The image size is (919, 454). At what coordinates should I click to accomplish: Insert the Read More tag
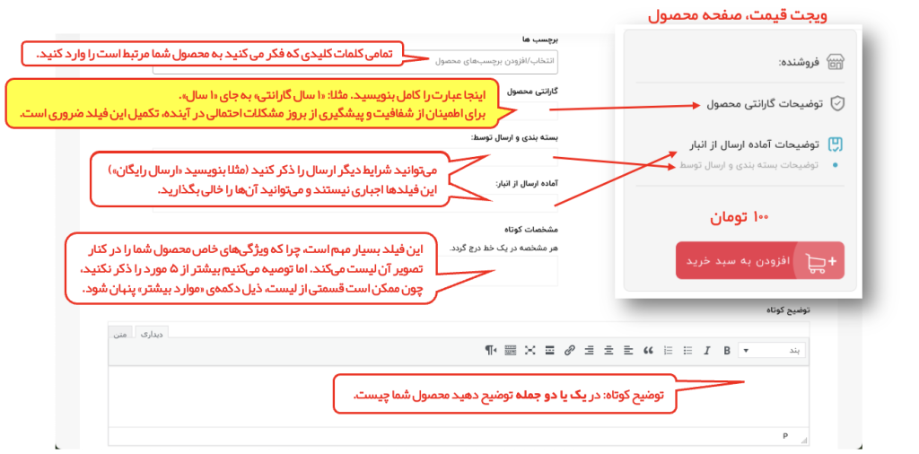[x=549, y=350]
